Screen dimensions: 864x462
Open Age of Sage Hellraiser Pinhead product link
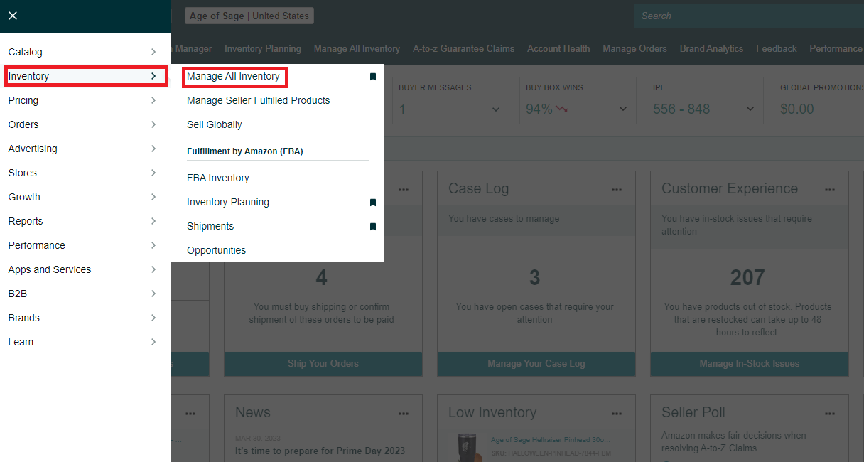pyautogui.click(x=549, y=441)
